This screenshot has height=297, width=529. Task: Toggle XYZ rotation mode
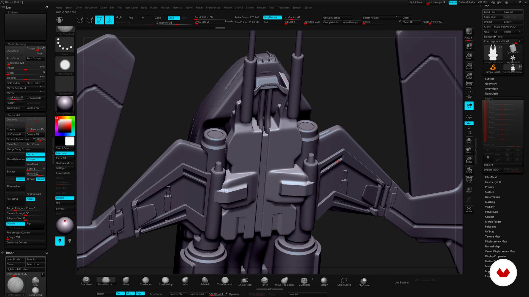point(469,123)
